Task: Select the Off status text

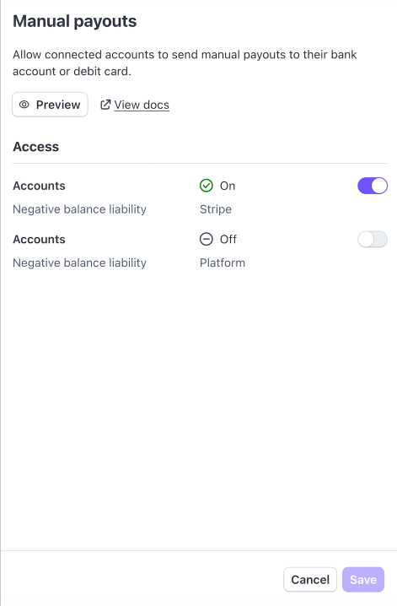Action: tap(228, 239)
